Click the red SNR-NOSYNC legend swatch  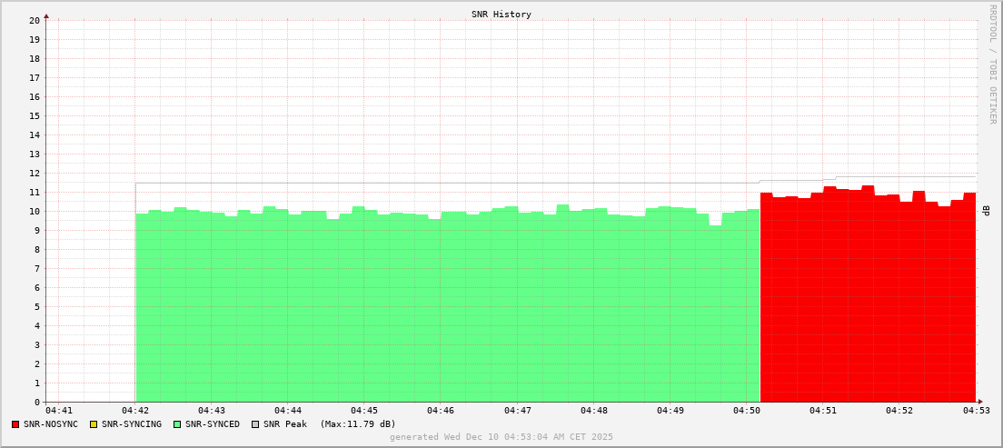pos(15,424)
